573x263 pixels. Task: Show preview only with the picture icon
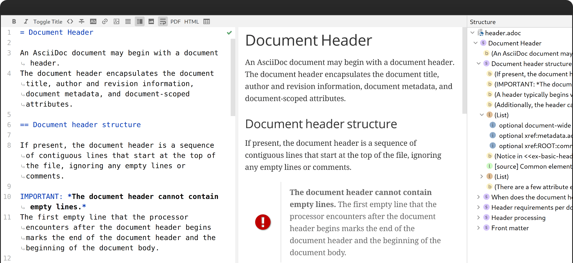coord(151,22)
